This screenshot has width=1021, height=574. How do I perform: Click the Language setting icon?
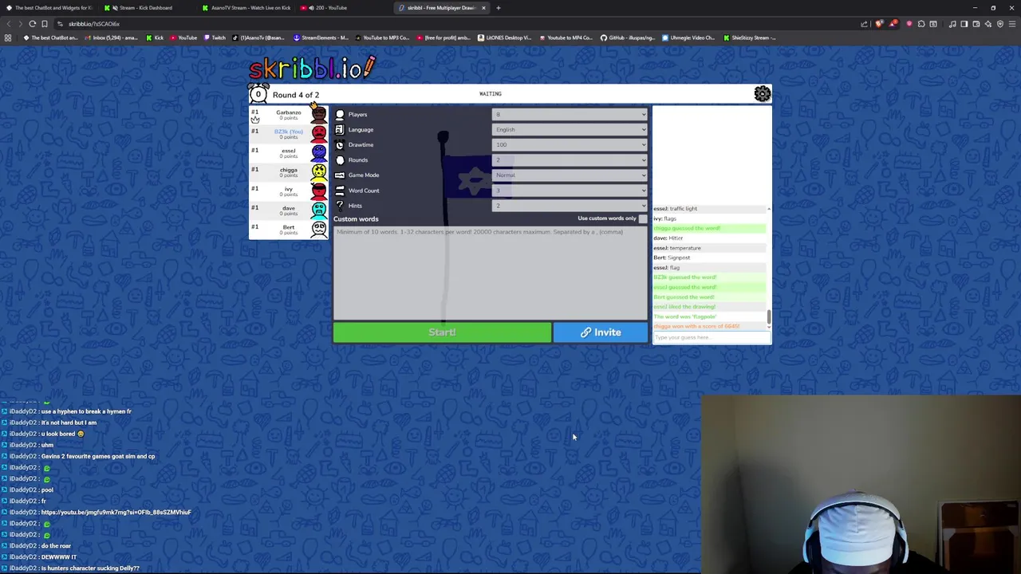[x=340, y=129]
